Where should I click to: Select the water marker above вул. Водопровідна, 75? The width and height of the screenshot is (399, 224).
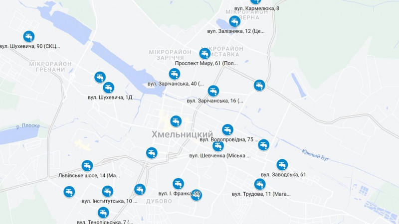click(x=227, y=130)
